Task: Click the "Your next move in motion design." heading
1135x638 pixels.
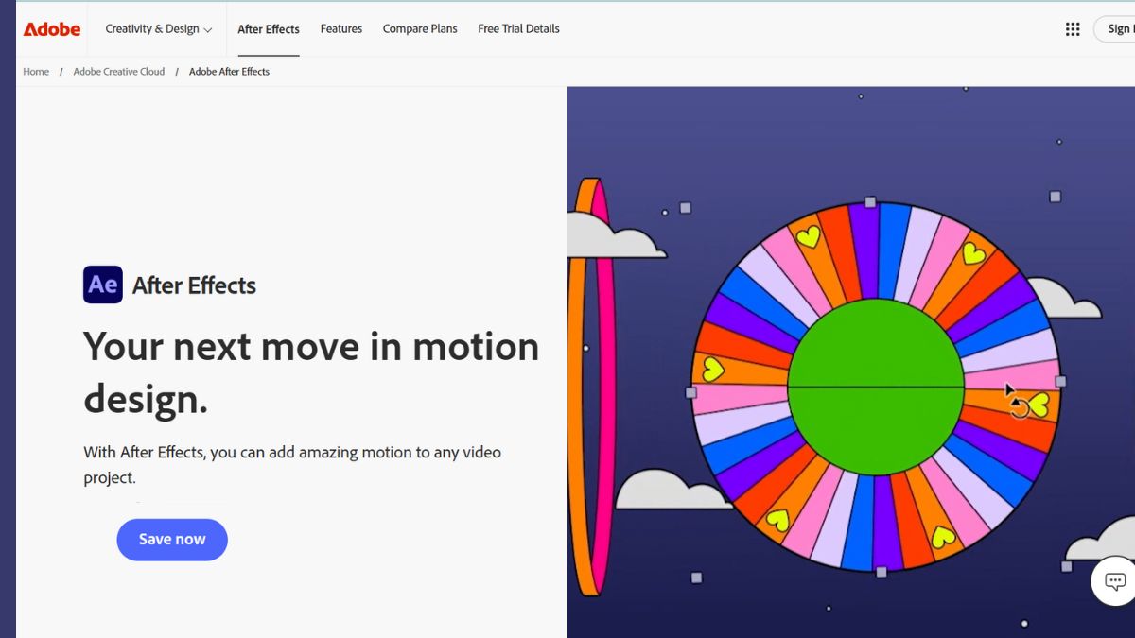Action: [311, 372]
